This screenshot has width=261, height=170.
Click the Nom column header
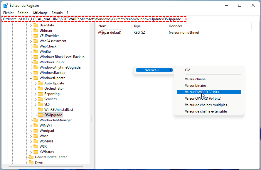114,26
